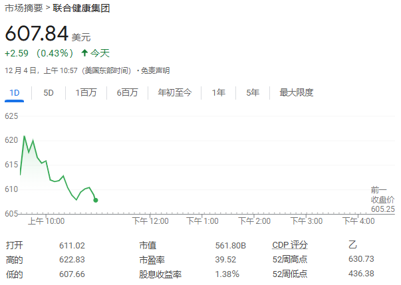
Task: Click the 625 y-axis label
Action: 11,116
